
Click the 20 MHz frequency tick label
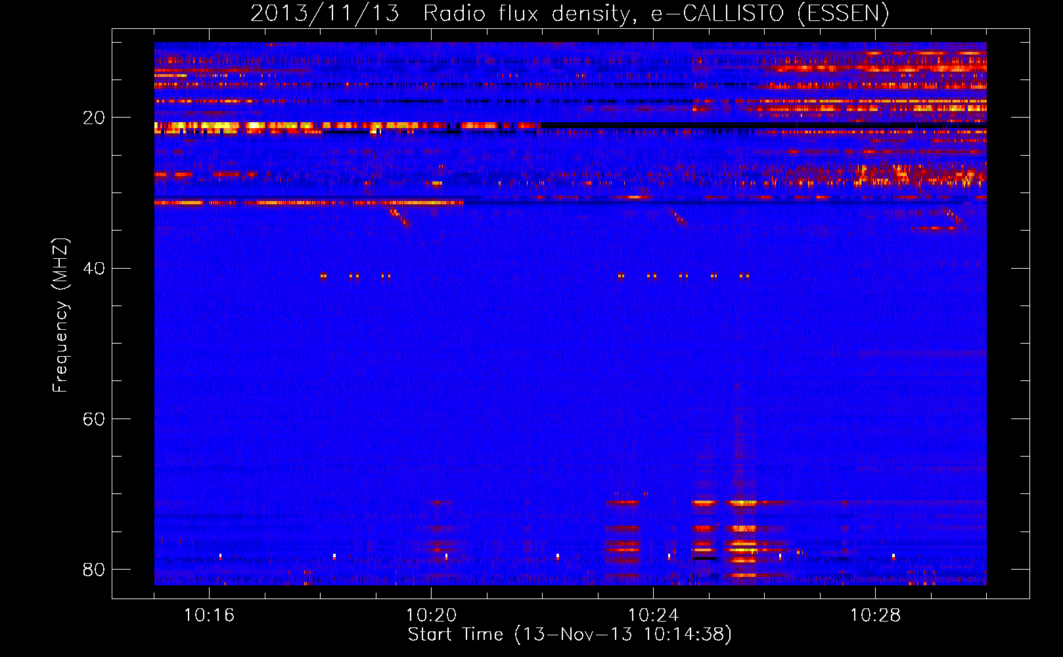coord(94,118)
